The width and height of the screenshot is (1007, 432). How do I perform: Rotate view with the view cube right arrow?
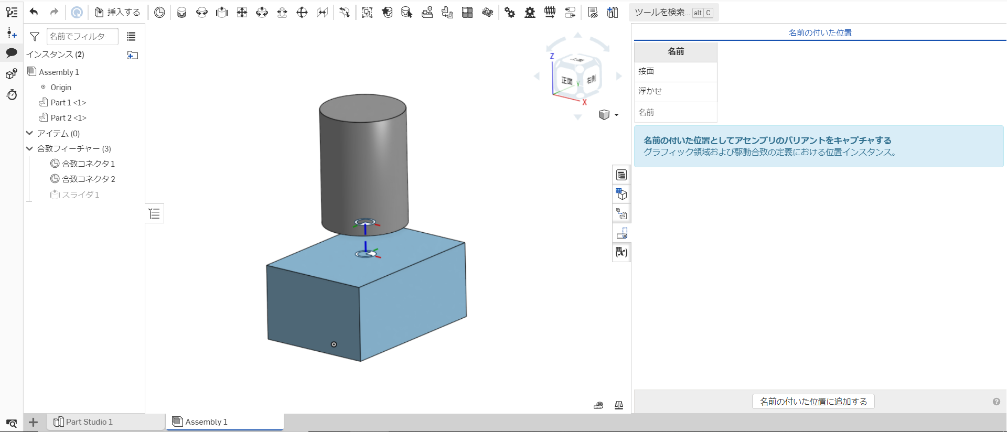(x=619, y=76)
